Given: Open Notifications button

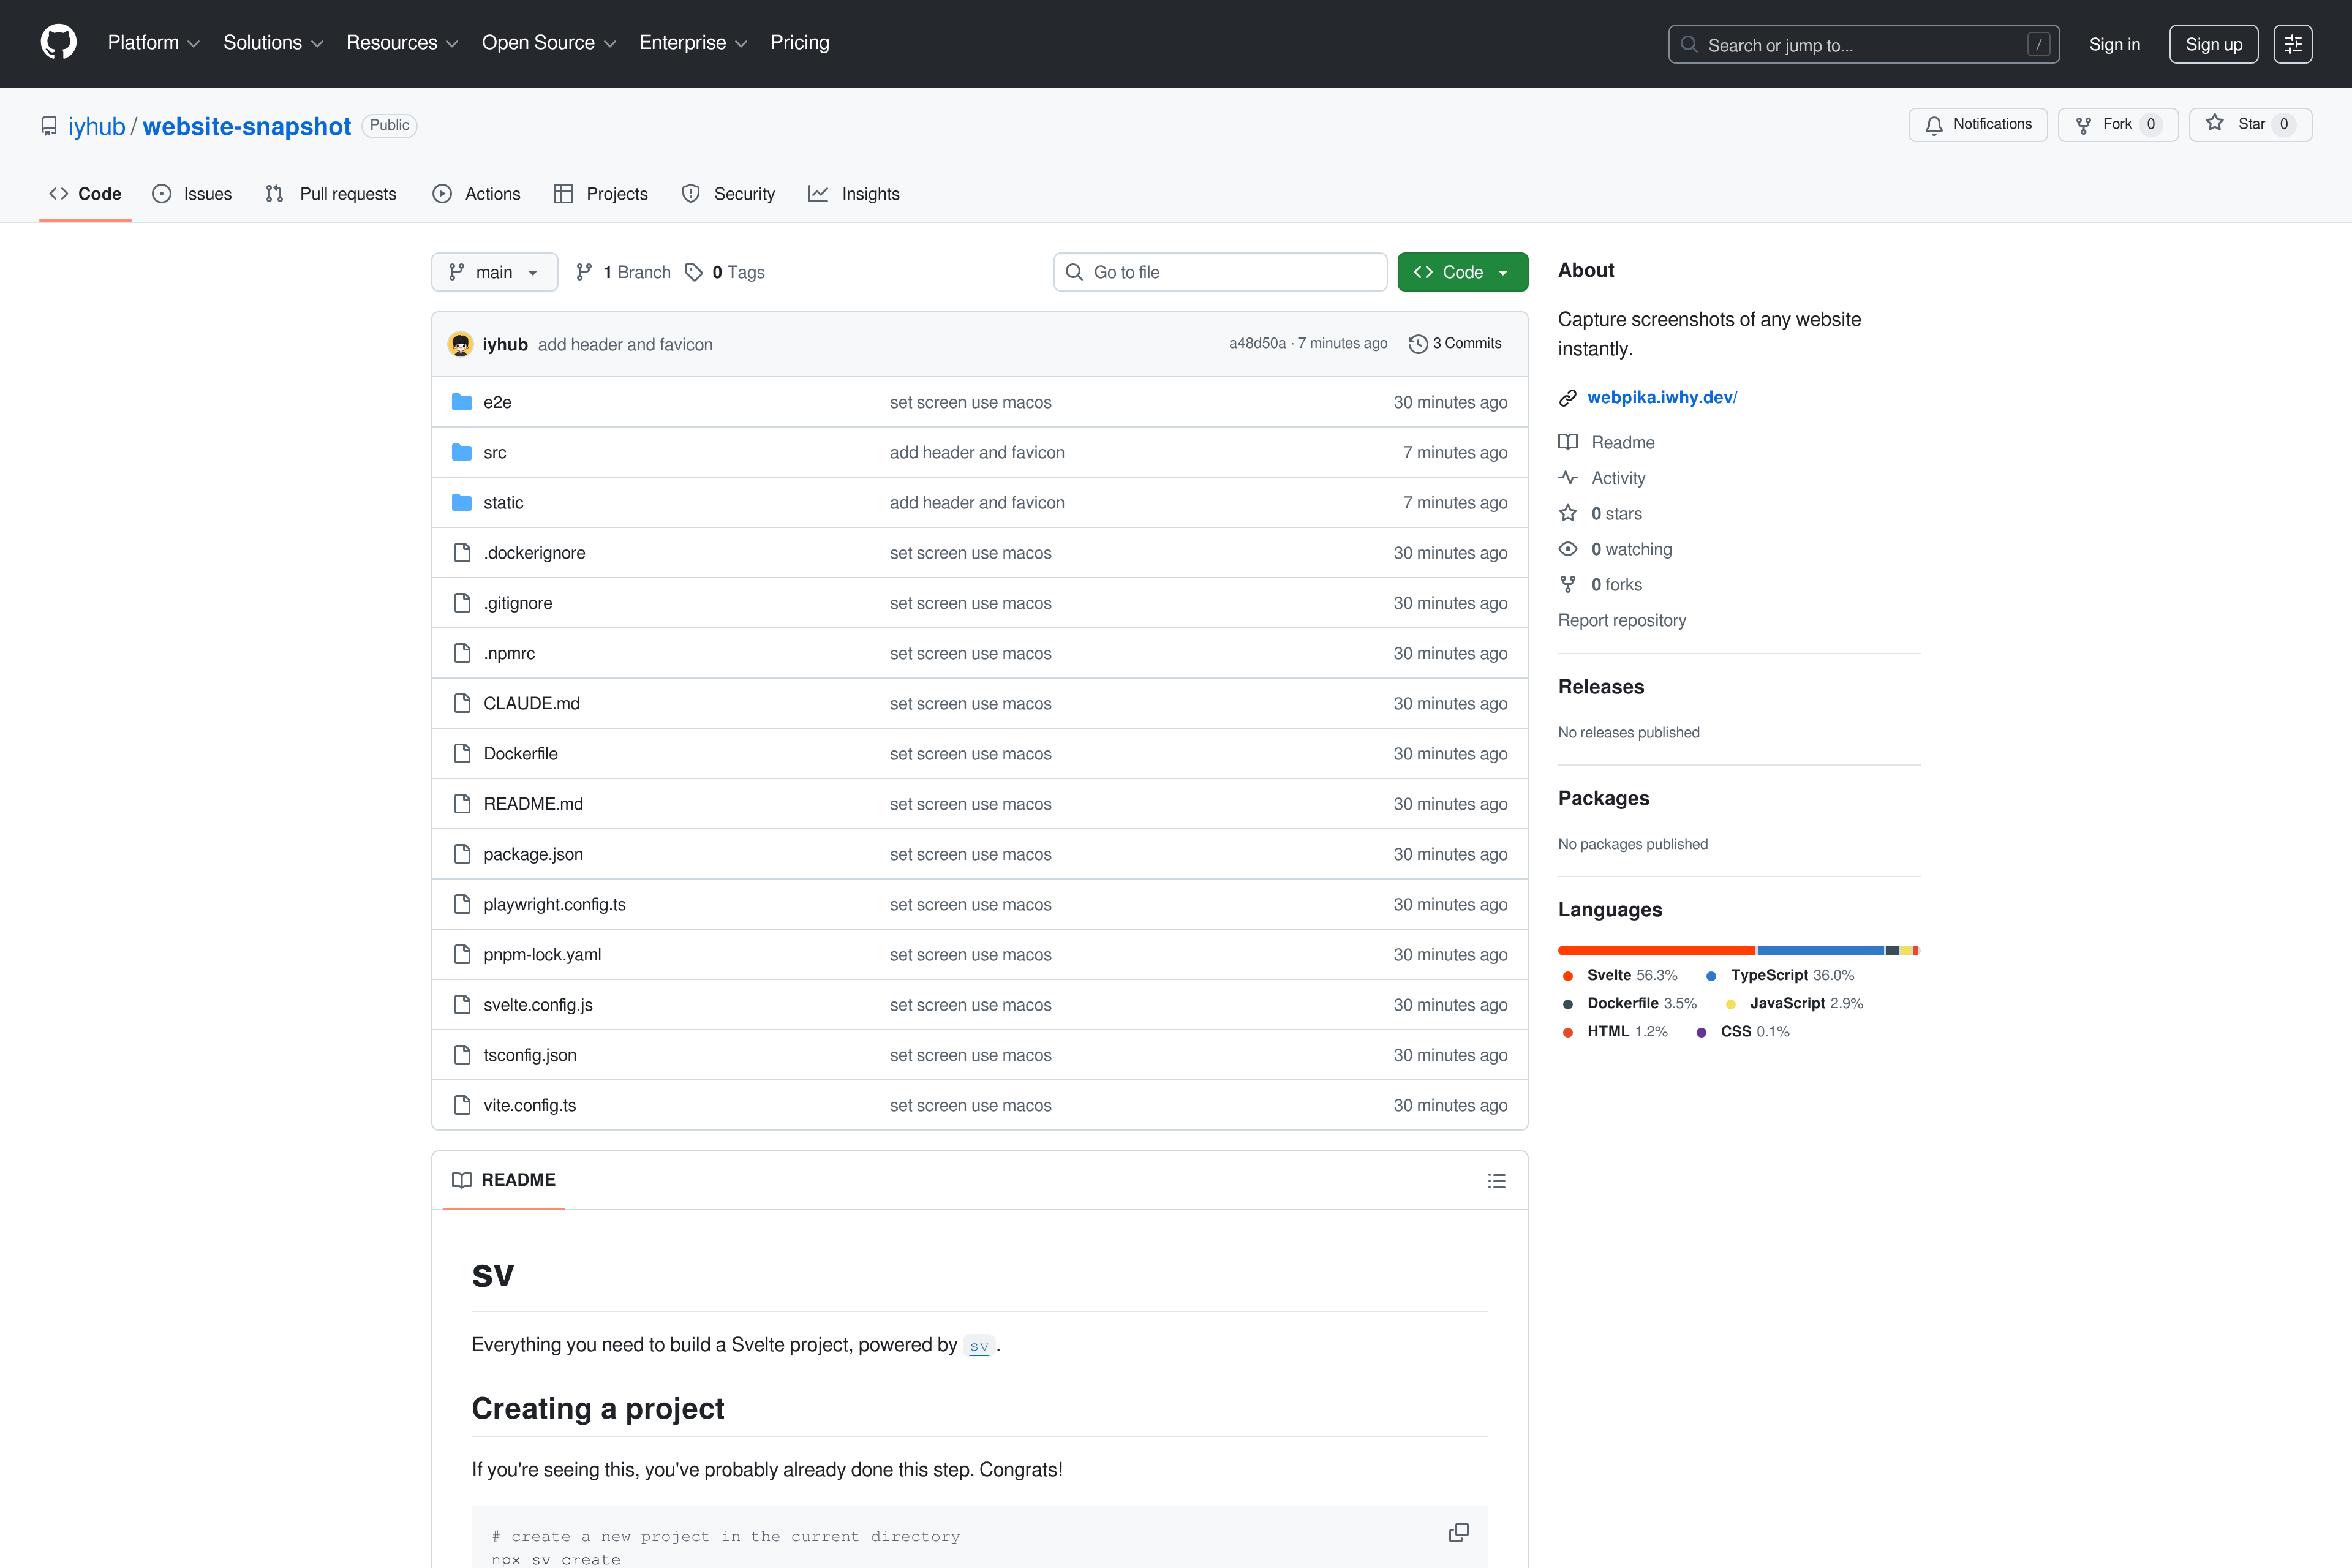Looking at the screenshot, I should [x=1977, y=124].
